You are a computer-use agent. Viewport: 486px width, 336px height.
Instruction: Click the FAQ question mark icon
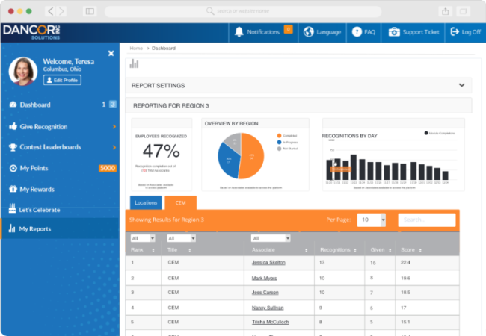357,31
